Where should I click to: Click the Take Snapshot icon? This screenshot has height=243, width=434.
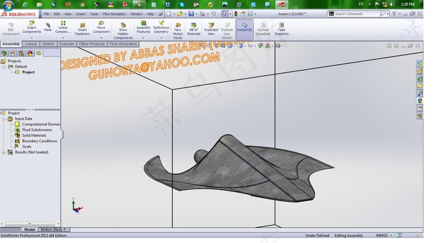[x=281, y=29]
